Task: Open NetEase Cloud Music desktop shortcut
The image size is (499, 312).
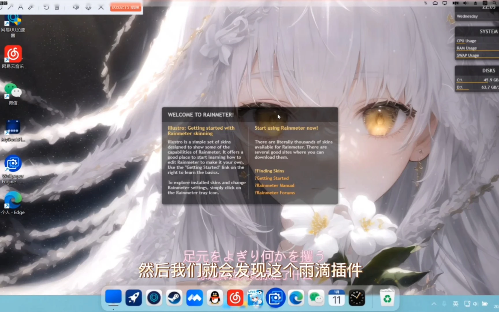Action: point(13,57)
